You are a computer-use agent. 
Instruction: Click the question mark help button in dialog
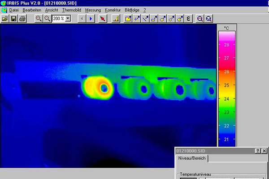point(258,151)
